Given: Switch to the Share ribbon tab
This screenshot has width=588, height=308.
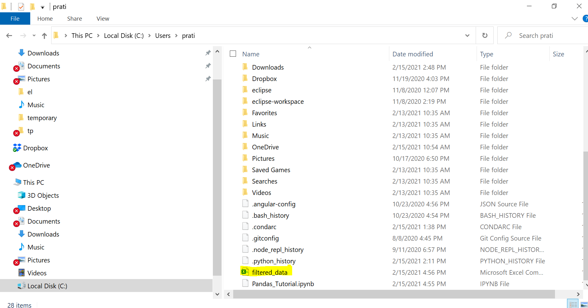Looking at the screenshot, I should point(75,18).
